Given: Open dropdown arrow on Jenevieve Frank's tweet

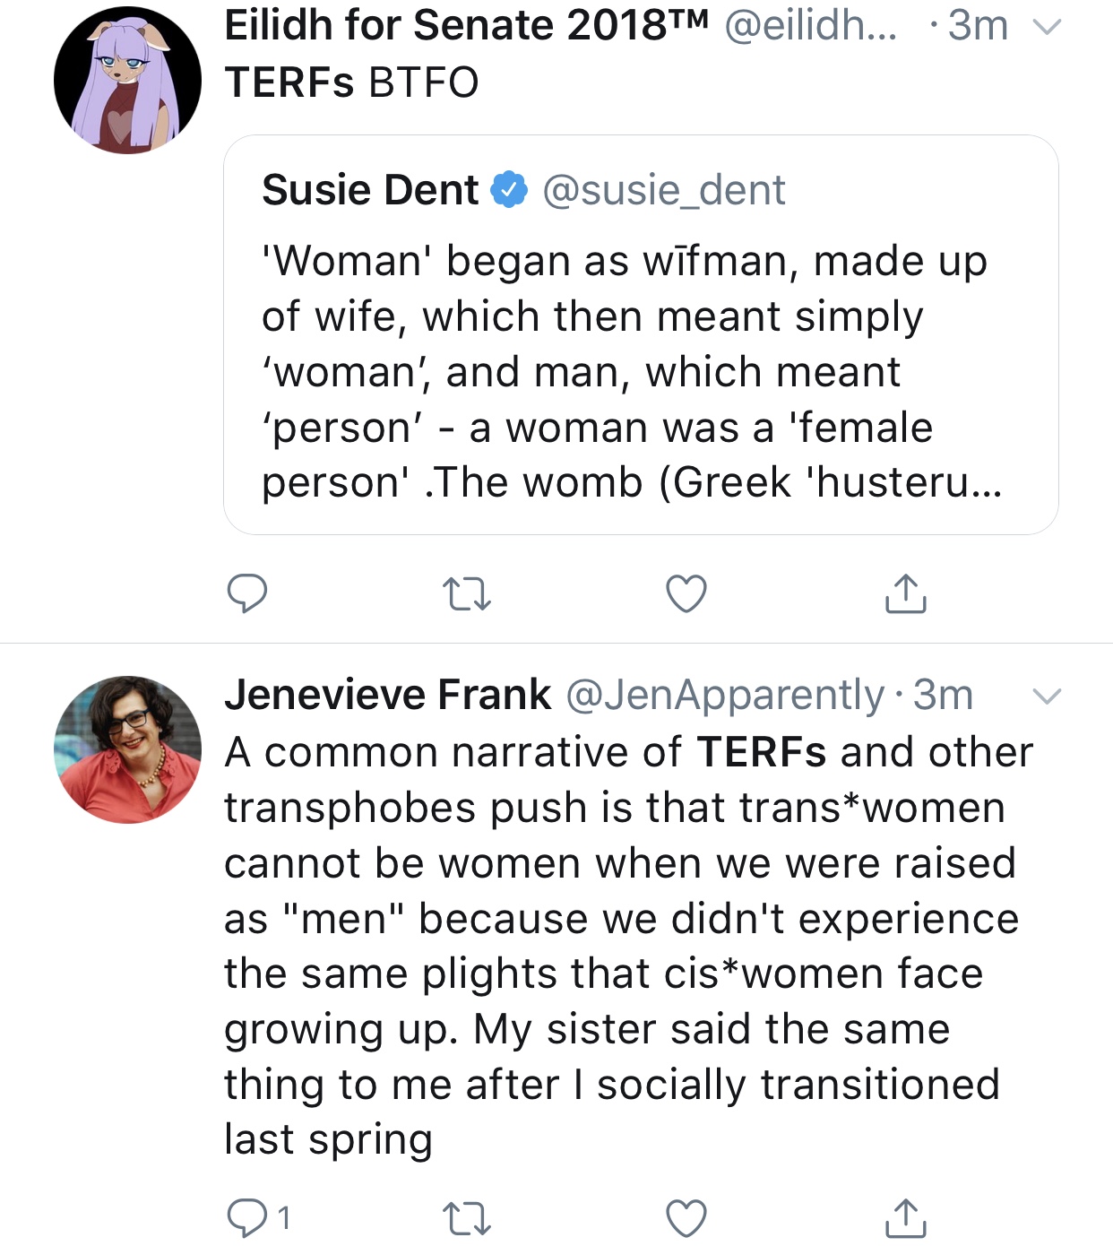Looking at the screenshot, I should pyautogui.click(x=1047, y=697).
